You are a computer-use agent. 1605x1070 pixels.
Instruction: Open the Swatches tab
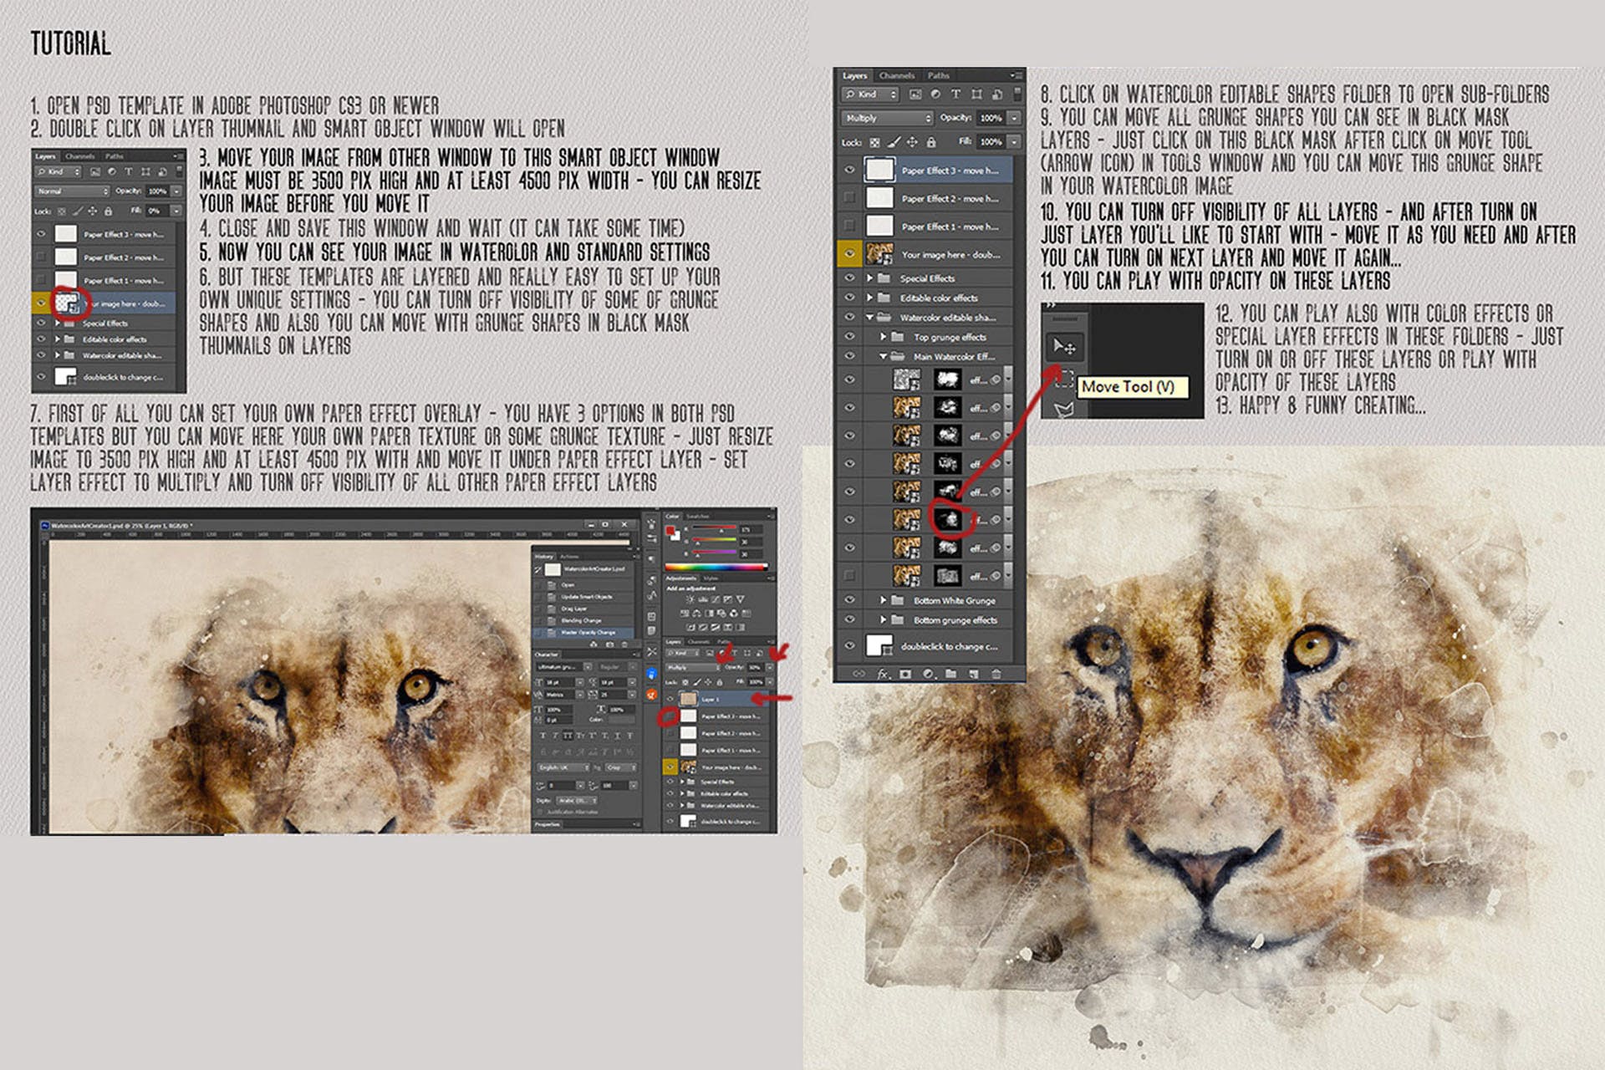697,517
